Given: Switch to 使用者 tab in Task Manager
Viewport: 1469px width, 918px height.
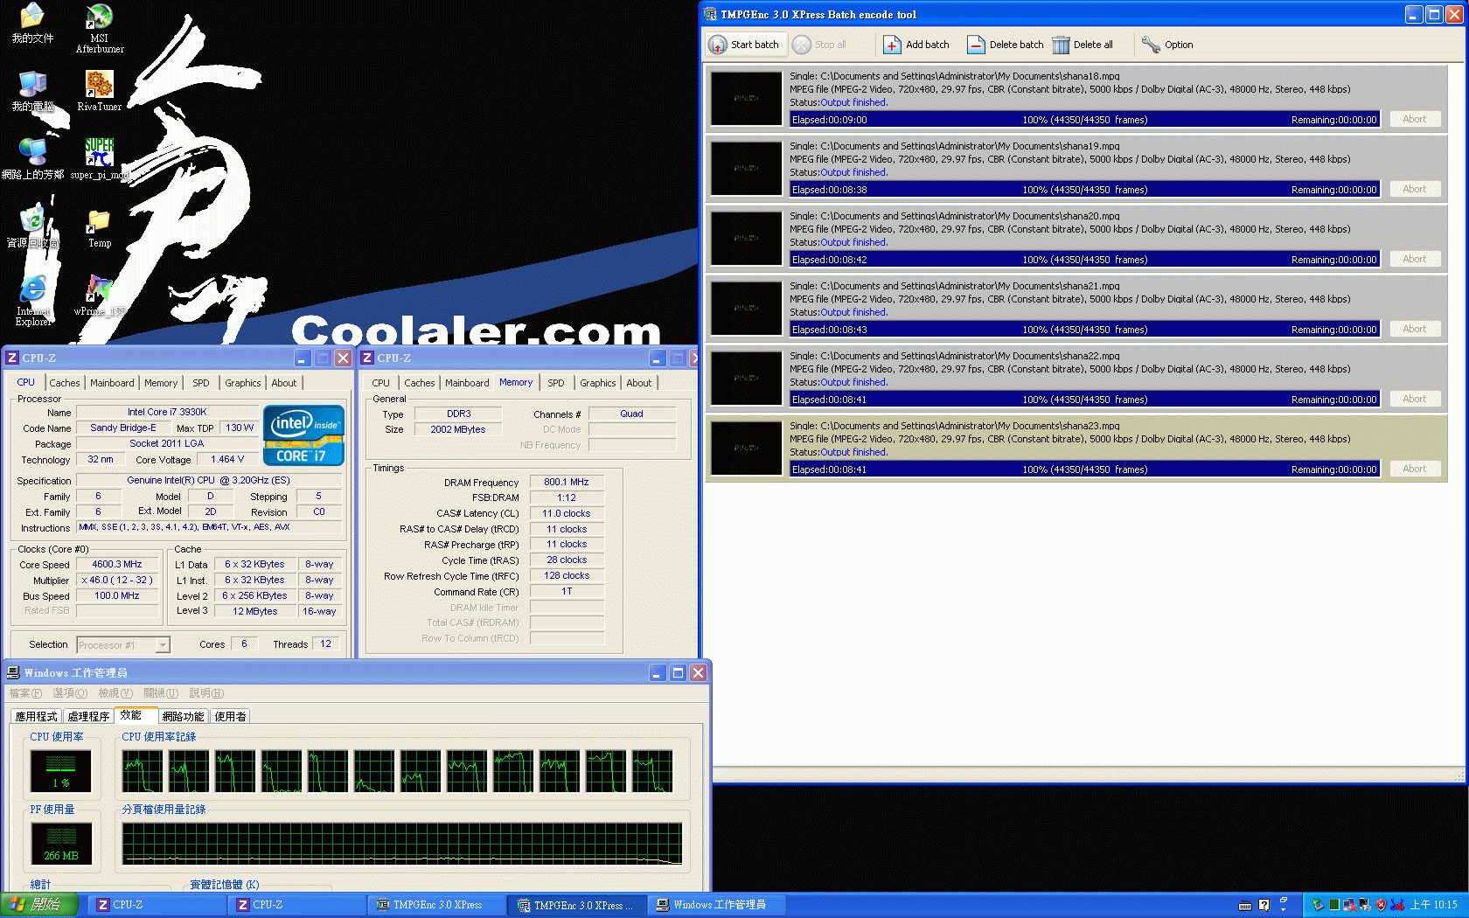Looking at the screenshot, I should (230, 716).
